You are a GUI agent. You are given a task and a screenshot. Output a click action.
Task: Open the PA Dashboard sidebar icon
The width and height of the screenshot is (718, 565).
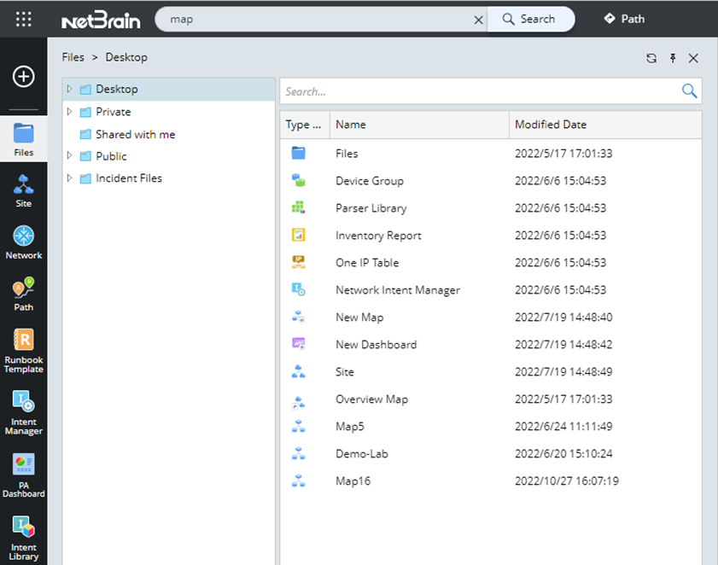(23, 475)
